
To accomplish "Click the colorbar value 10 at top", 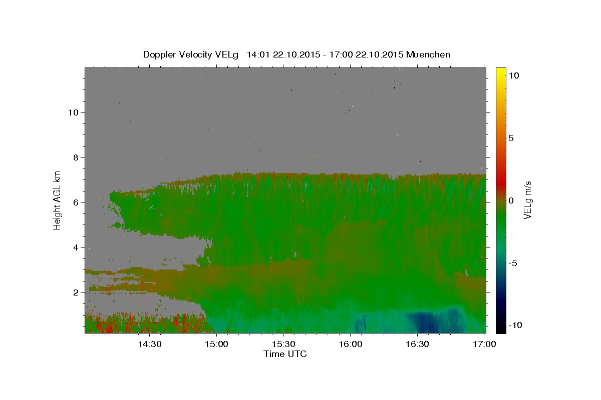I will point(513,75).
